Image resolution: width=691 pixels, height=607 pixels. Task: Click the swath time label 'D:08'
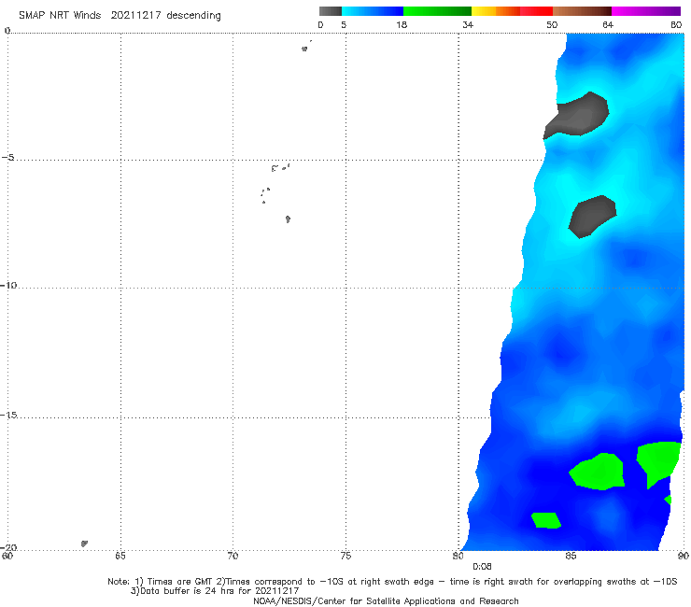[x=482, y=567]
